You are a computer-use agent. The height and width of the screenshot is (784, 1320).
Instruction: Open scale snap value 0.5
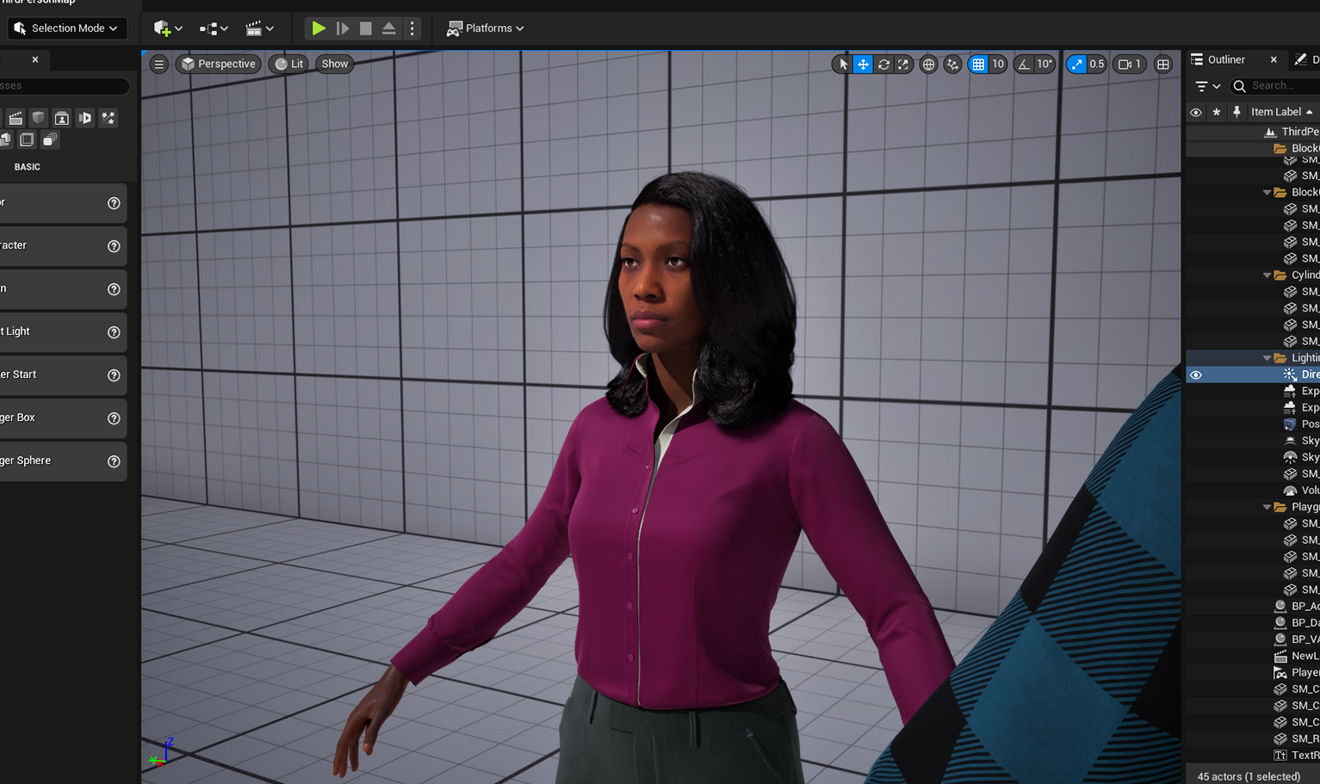click(1097, 64)
